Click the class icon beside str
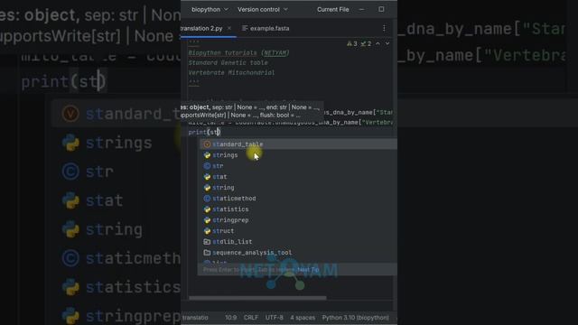 pyautogui.click(x=207, y=166)
